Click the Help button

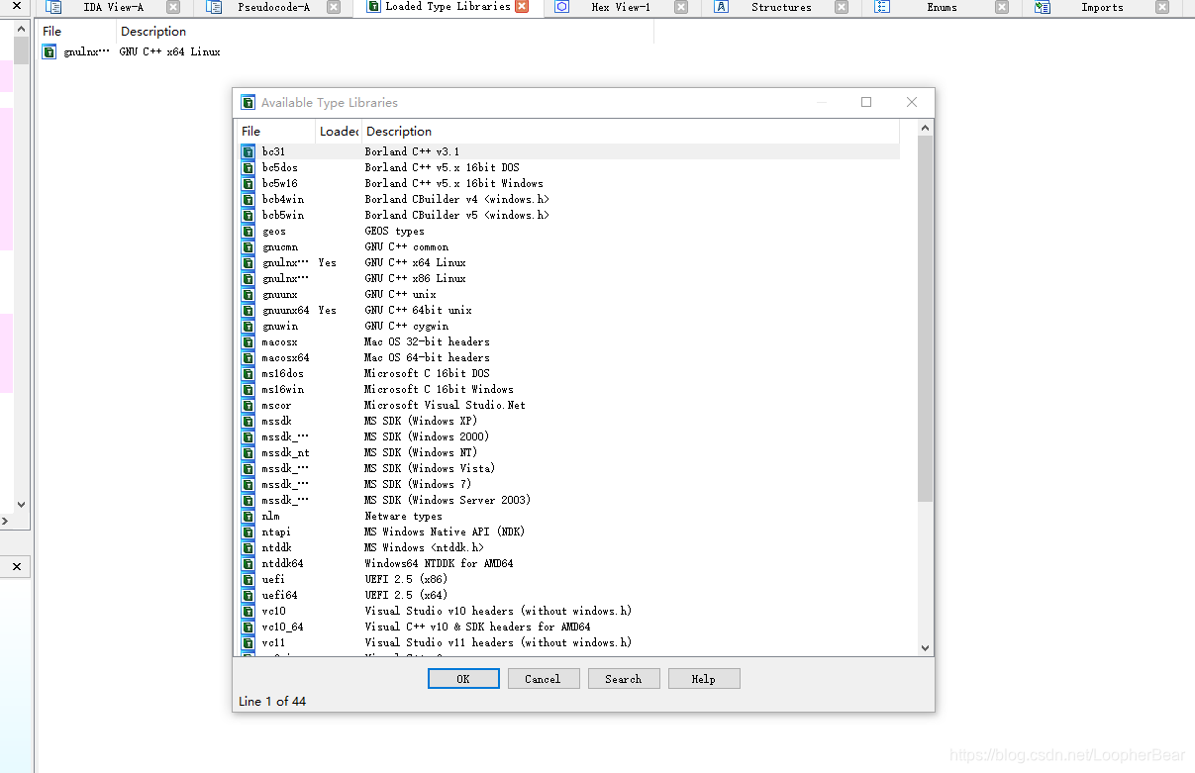click(704, 679)
